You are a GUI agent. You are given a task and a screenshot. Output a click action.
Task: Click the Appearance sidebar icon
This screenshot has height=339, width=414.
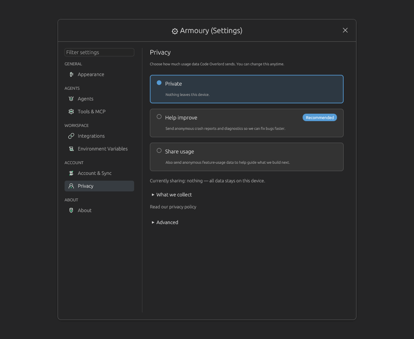pyautogui.click(x=71, y=74)
